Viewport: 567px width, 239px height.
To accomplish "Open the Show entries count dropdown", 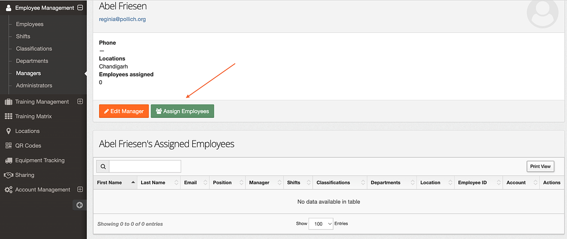I will [x=321, y=224].
